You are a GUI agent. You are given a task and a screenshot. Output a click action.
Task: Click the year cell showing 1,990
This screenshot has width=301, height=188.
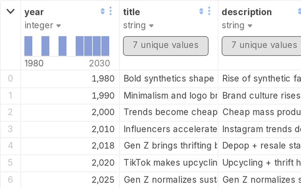coord(70,95)
